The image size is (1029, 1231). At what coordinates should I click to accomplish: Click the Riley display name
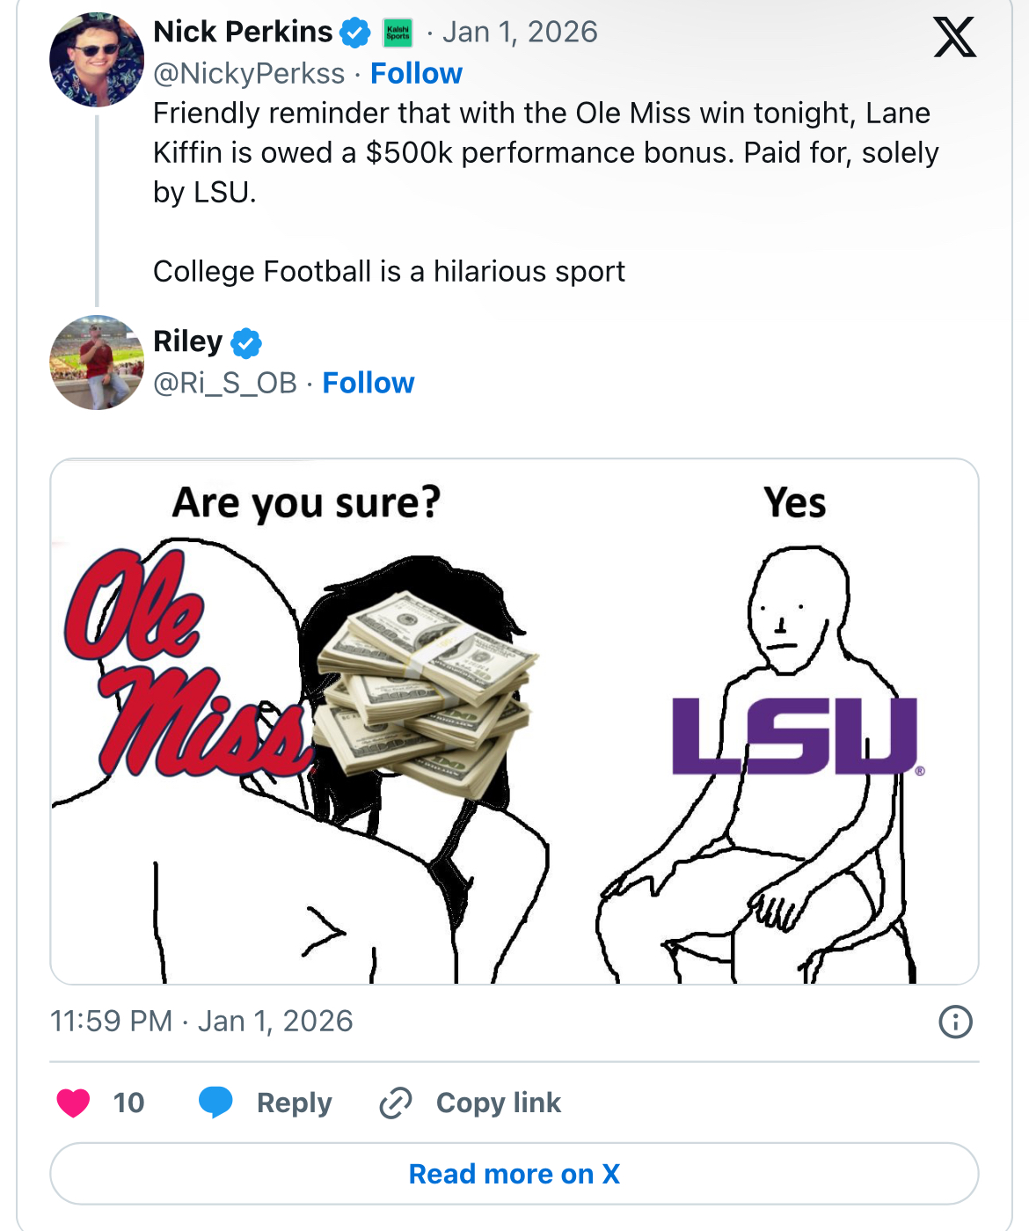[187, 341]
